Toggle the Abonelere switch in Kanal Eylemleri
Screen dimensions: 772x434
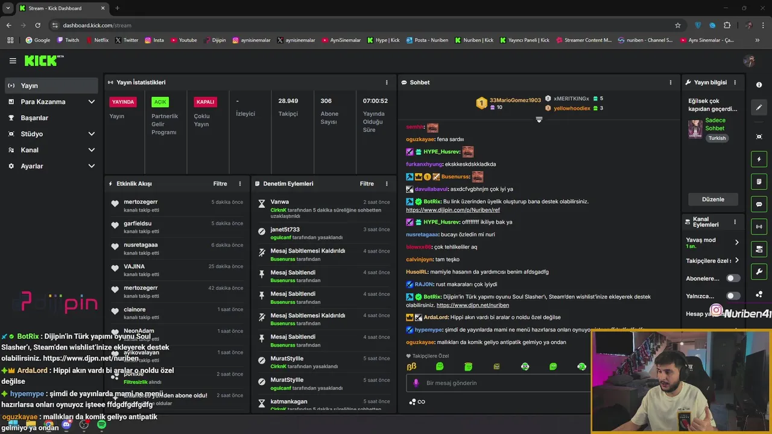733,278
